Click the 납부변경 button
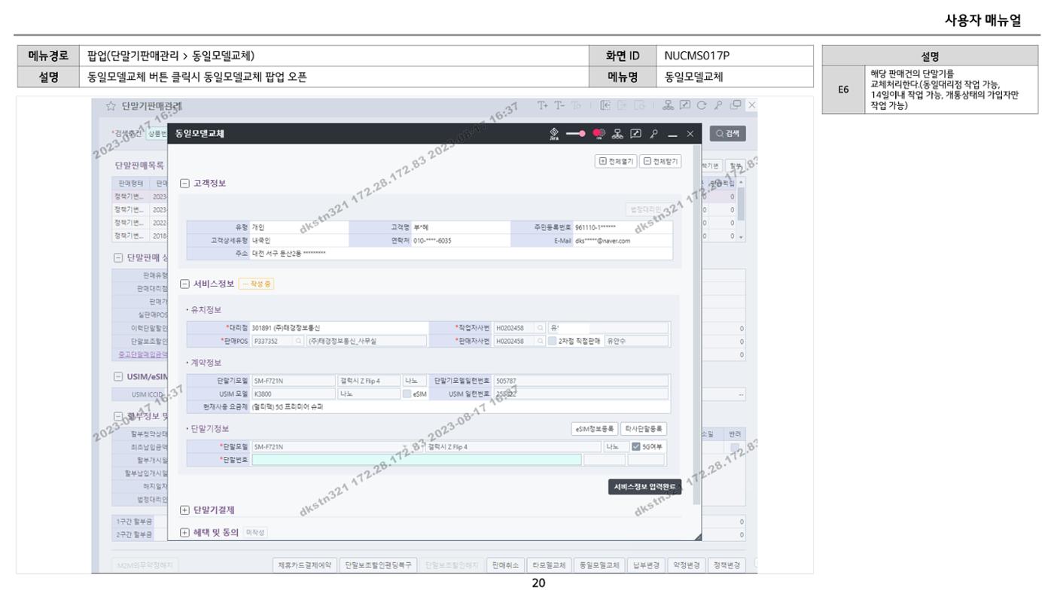The image size is (1054, 593). (x=644, y=564)
